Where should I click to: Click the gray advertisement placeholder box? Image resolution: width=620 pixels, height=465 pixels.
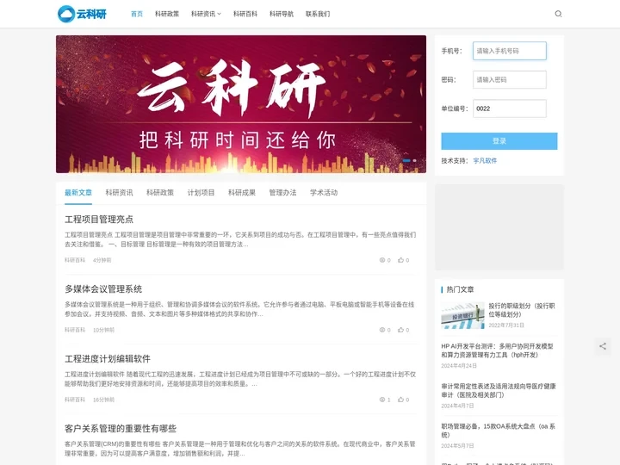(x=499, y=227)
